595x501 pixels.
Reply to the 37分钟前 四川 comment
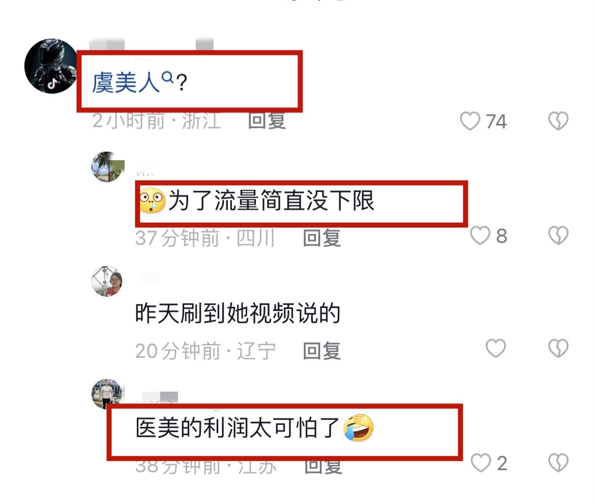click(x=322, y=238)
